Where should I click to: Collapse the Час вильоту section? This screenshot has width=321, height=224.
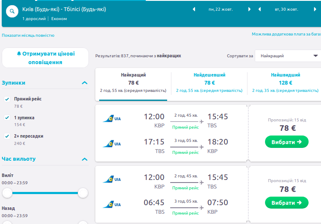tap(85, 159)
